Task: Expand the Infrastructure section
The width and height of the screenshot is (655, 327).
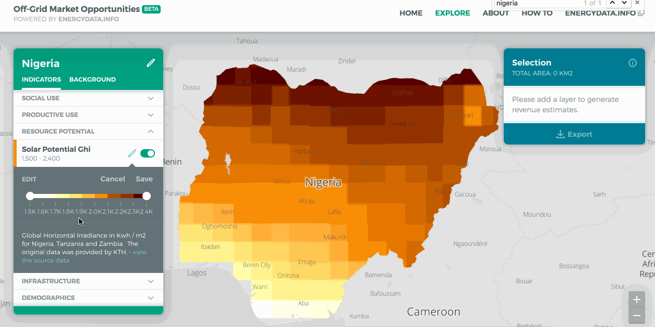Action: (x=150, y=281)
